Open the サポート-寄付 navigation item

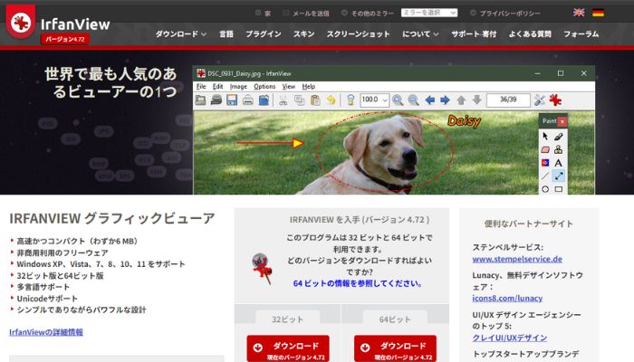click(474, 34)
